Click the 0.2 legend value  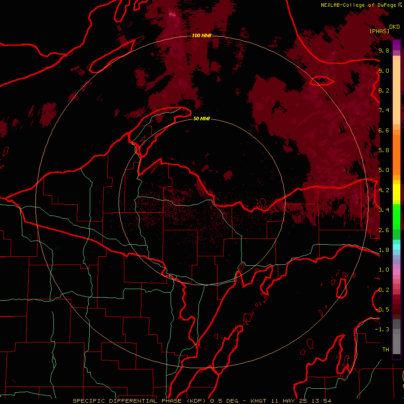384,290
